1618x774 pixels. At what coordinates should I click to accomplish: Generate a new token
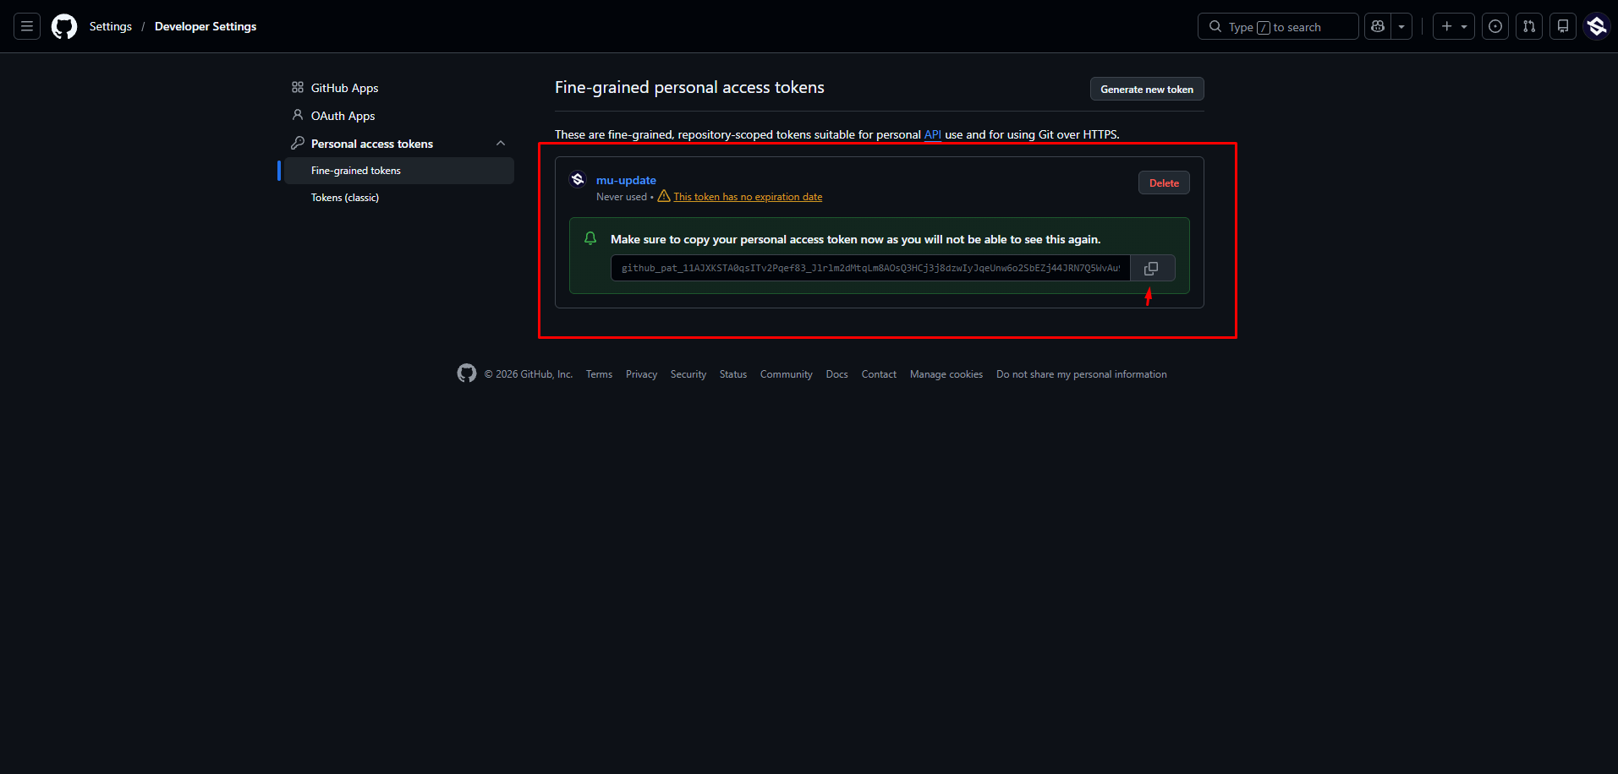pyautogui.click(x=1147, y=89)
